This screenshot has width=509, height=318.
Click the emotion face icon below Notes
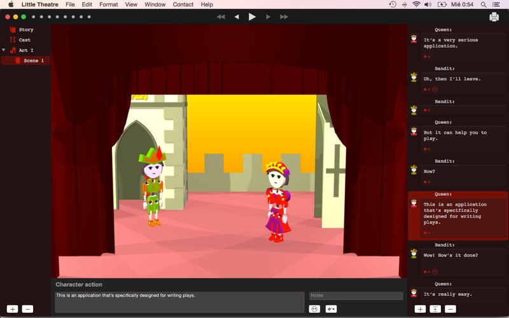click(x=314, y=309)
